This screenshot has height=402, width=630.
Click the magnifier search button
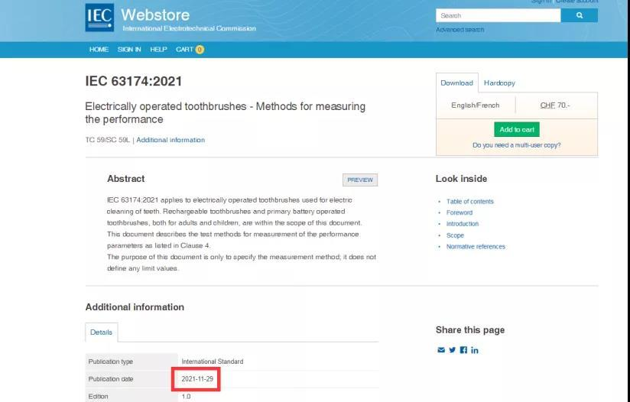point(579,15)
